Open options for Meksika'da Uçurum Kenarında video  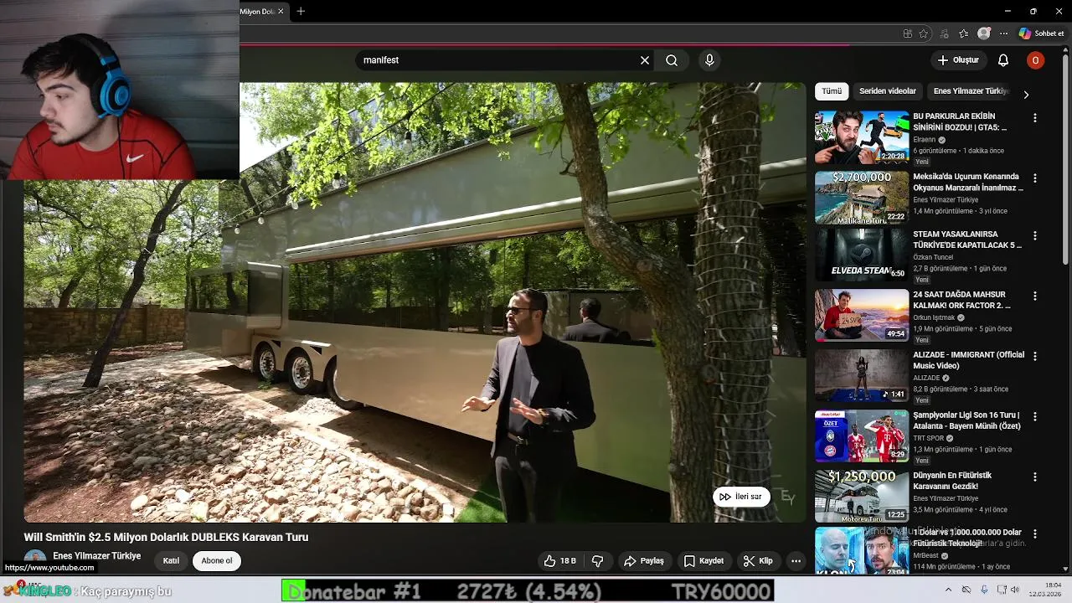click(x=1035, y=178)
